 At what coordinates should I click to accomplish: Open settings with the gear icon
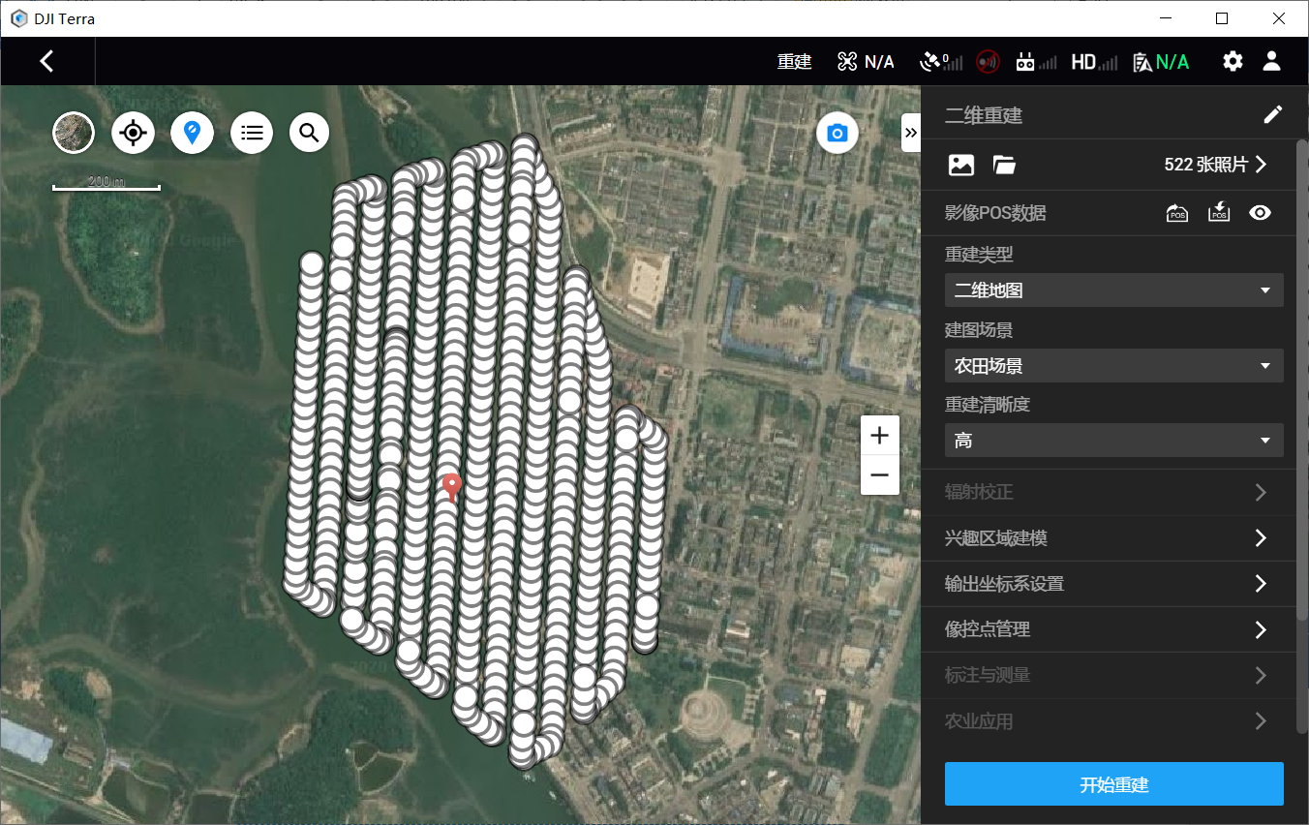pyautogui.click(x=1233, y=62)
